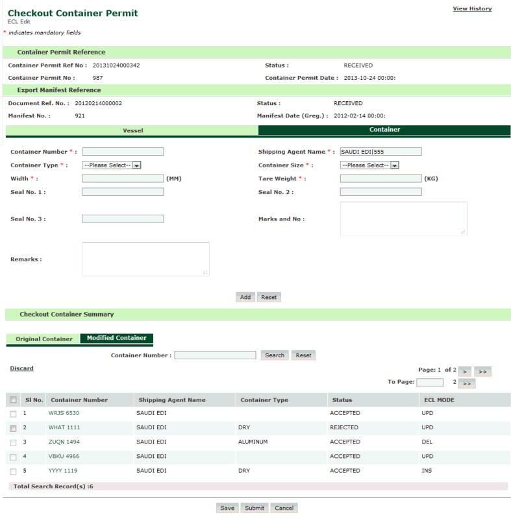Click the View History link
The width and height of the screenshot is (511, 524).
(x=472, y=9)
